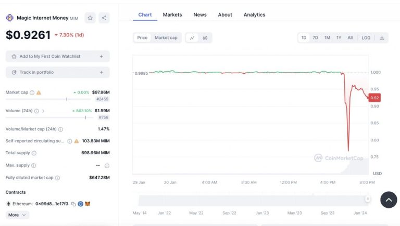Screen dimensions: 400x226
Task: Expand Volume (24h) details chevron
Action: point(43,111)
